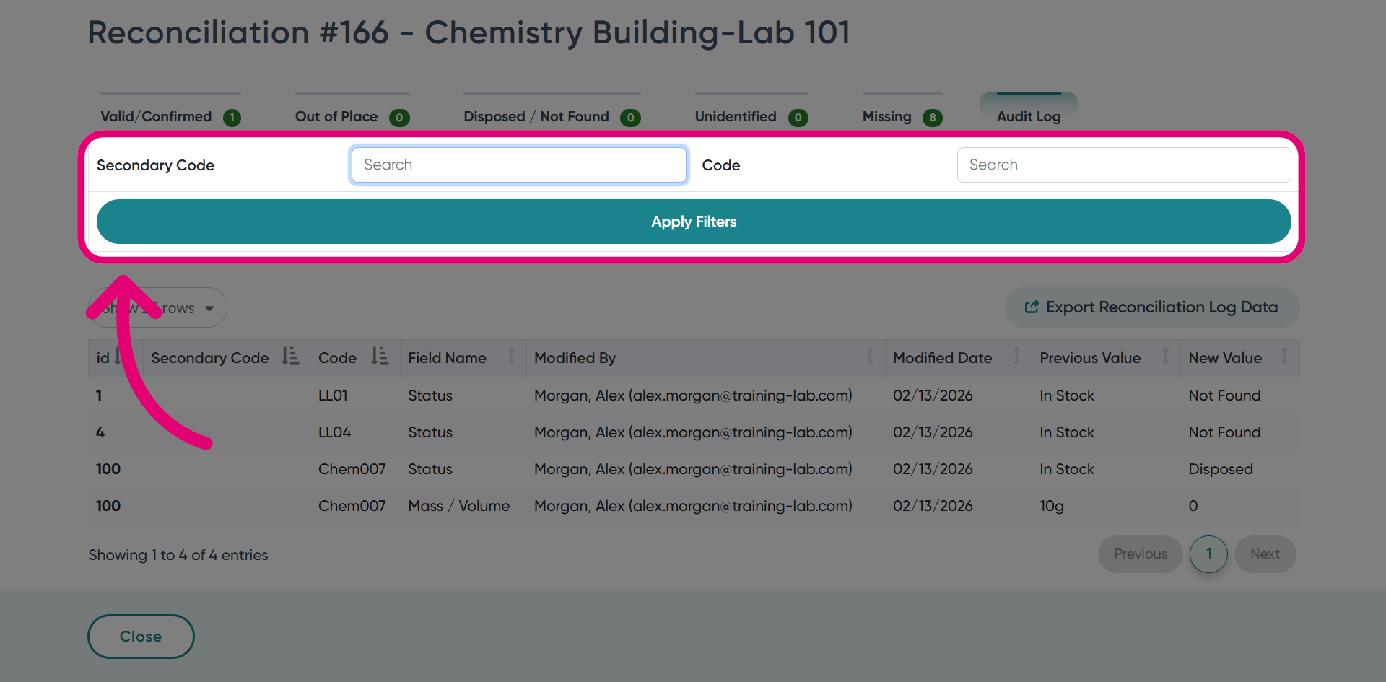Click the Unidentified count badge
Screen dimensions: 1386x682
[x=798, y=118]
